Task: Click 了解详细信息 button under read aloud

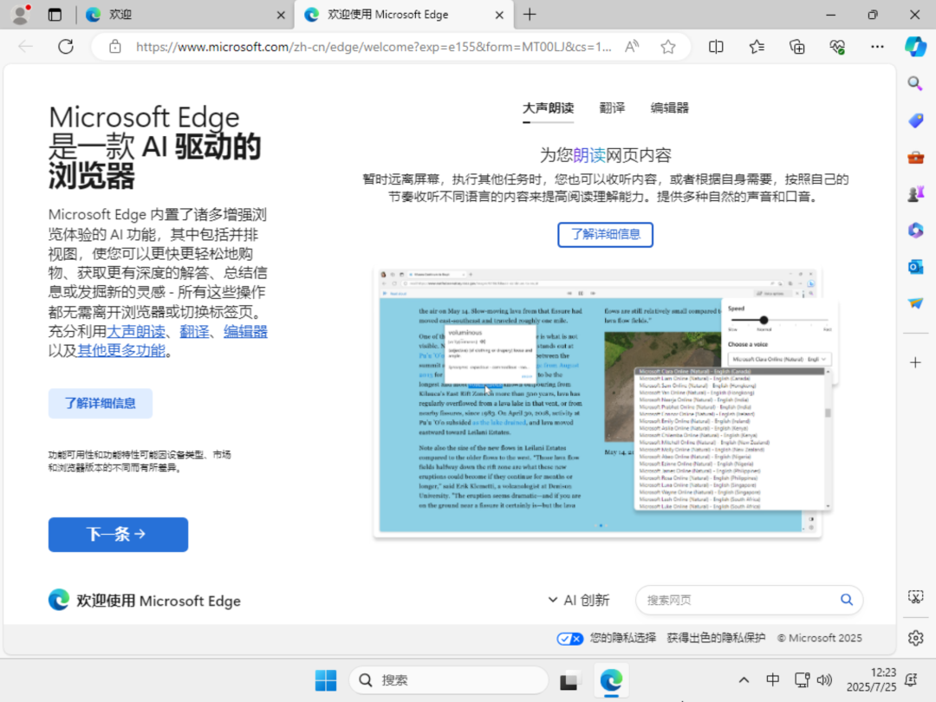Action: [605, 234]
